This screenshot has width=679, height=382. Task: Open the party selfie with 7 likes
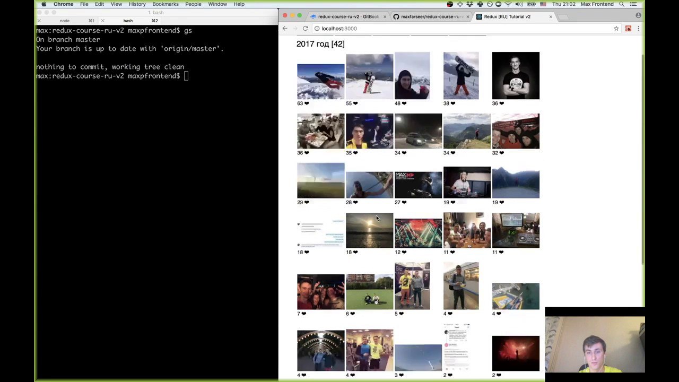[320, 292]
